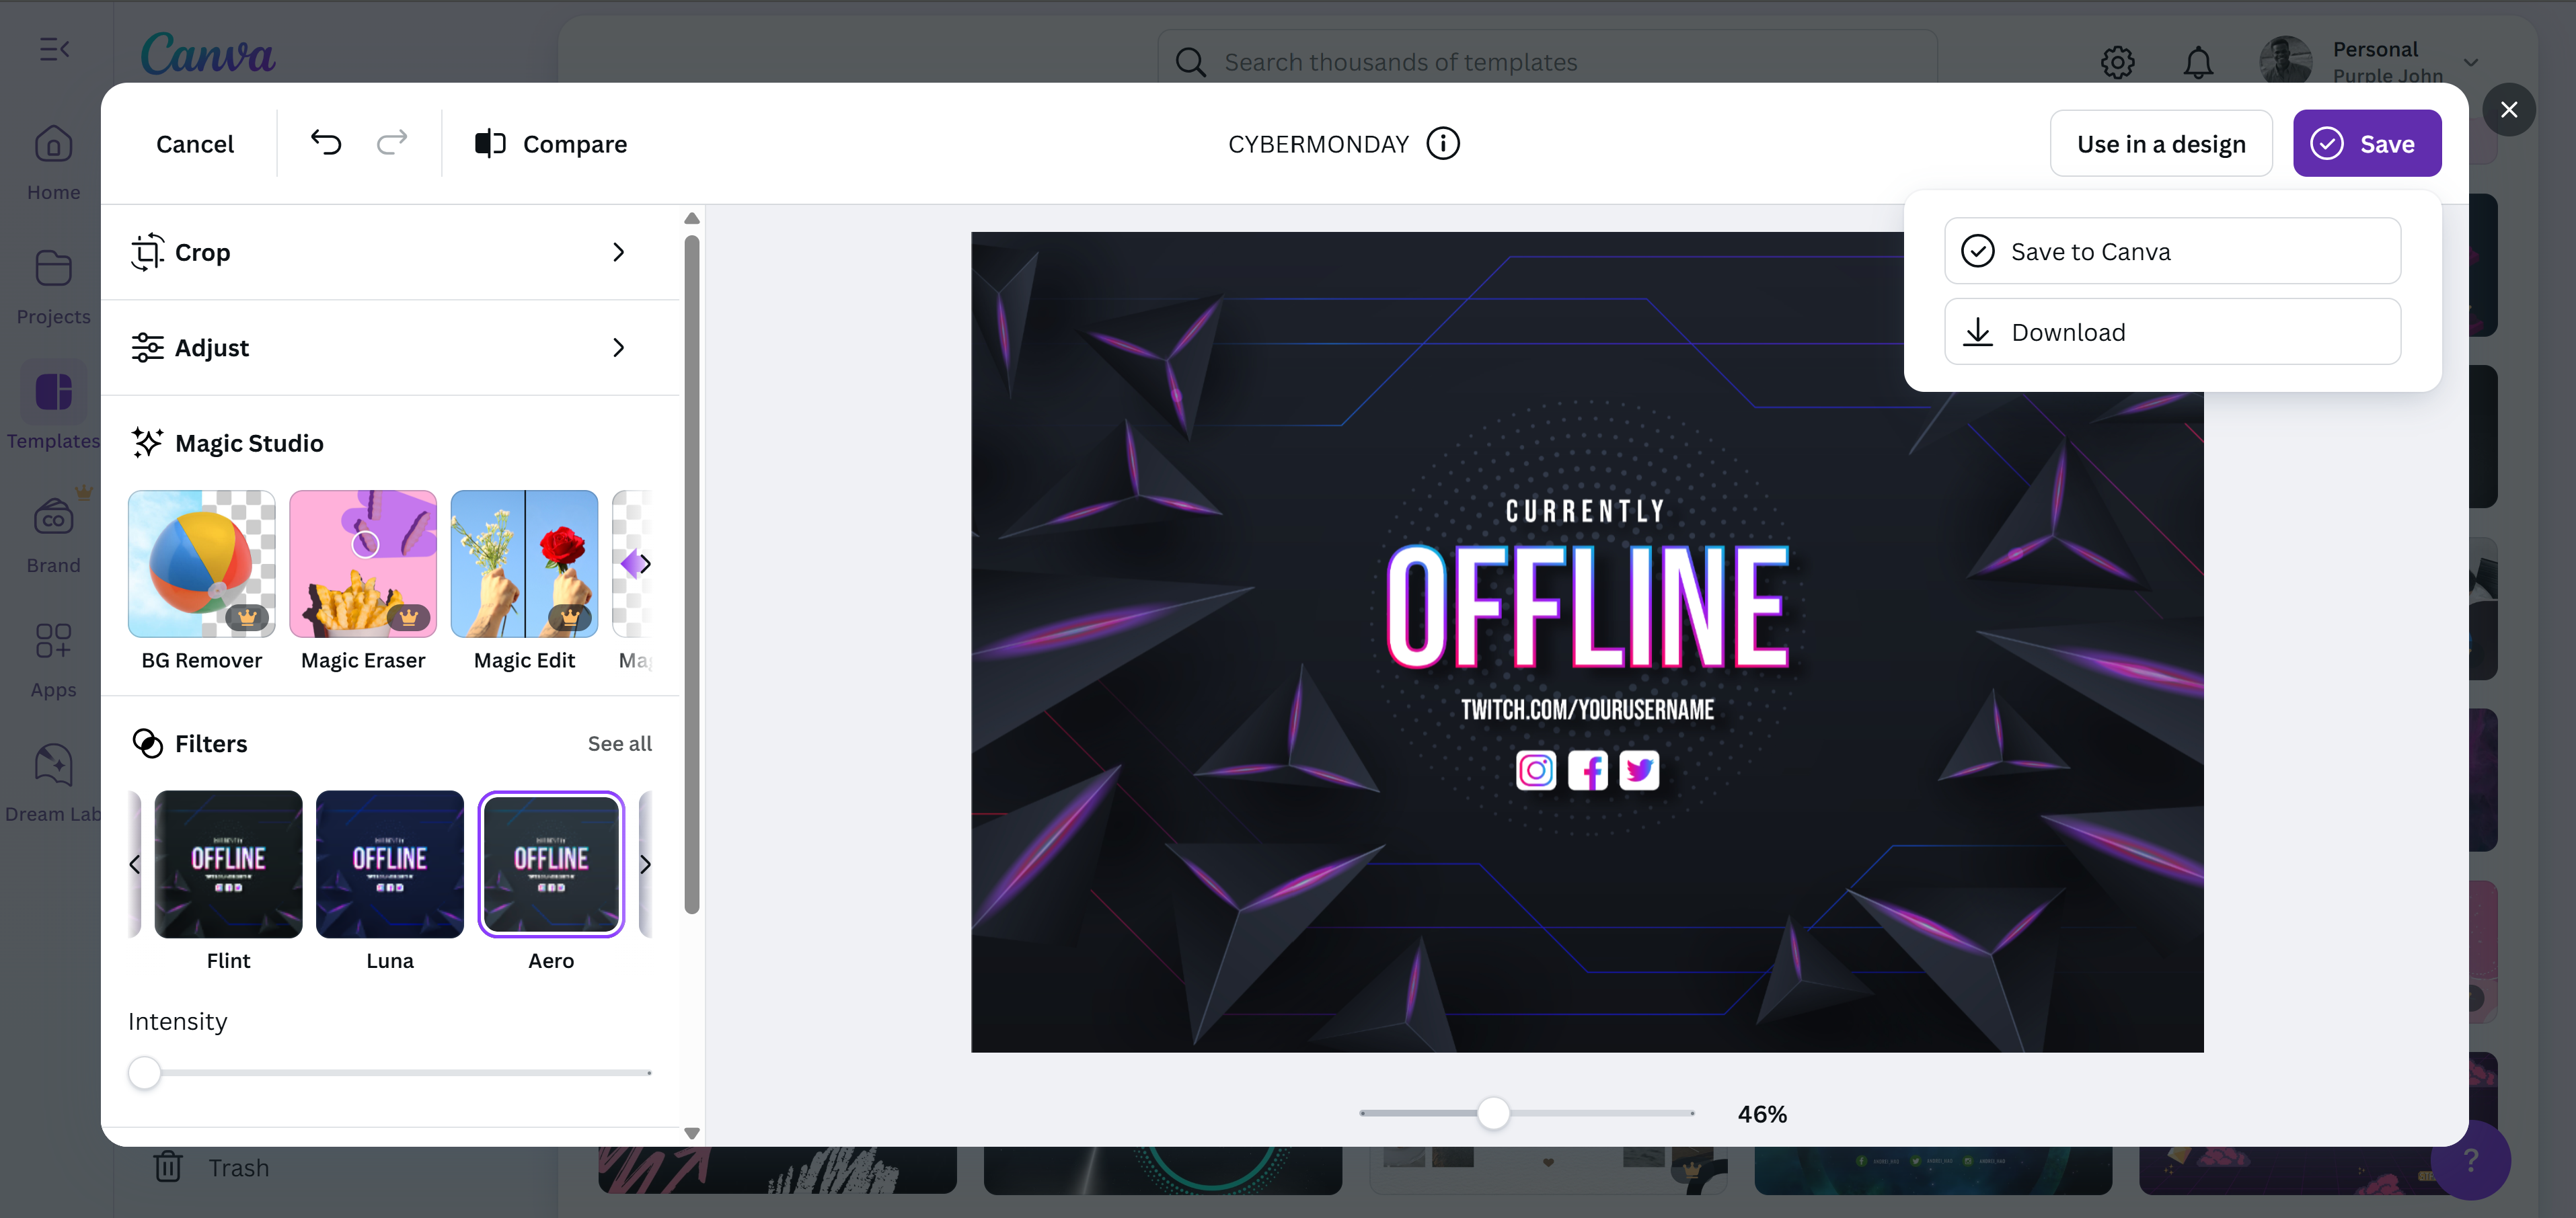Redo the last edit
The width and height of the screenshot is (2576, 1218).
392,143
